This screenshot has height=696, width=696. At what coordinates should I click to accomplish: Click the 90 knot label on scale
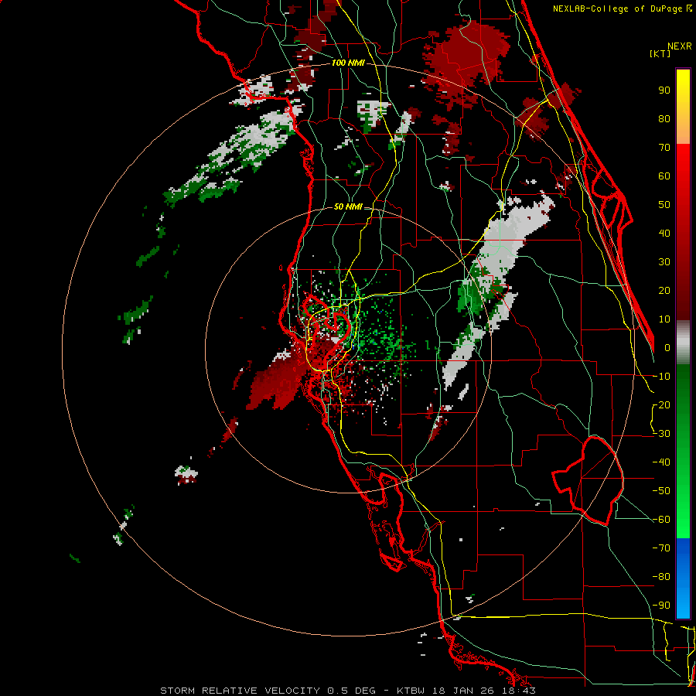pyautogui.click(x=664, y=90)
